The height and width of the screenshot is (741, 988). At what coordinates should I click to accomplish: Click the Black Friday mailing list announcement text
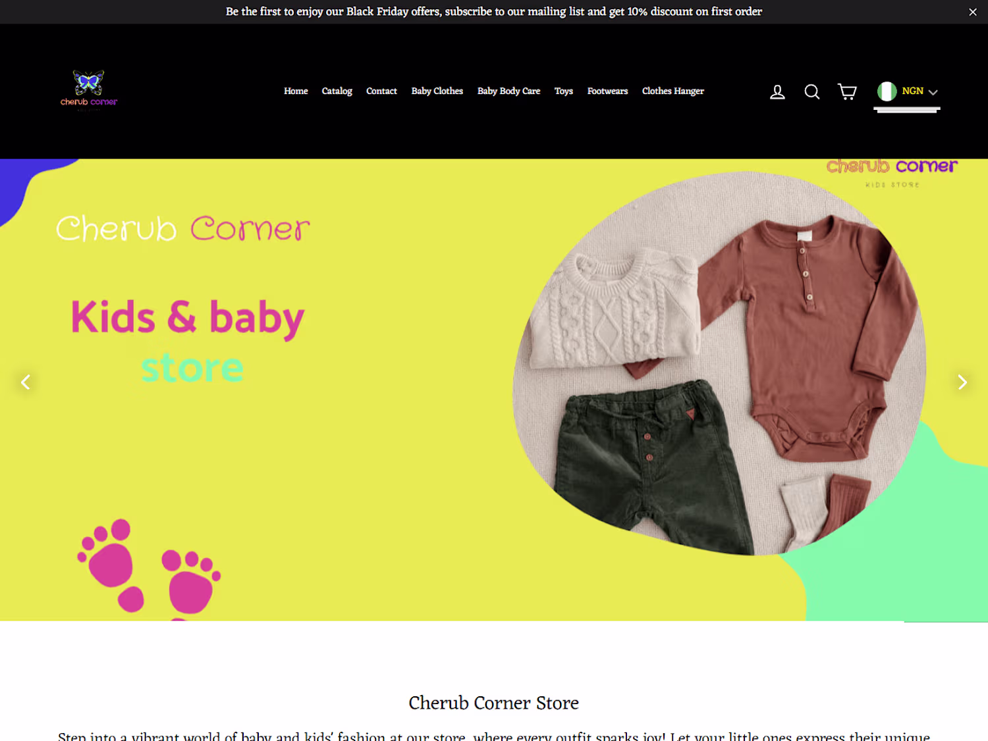tap(494, 12)
